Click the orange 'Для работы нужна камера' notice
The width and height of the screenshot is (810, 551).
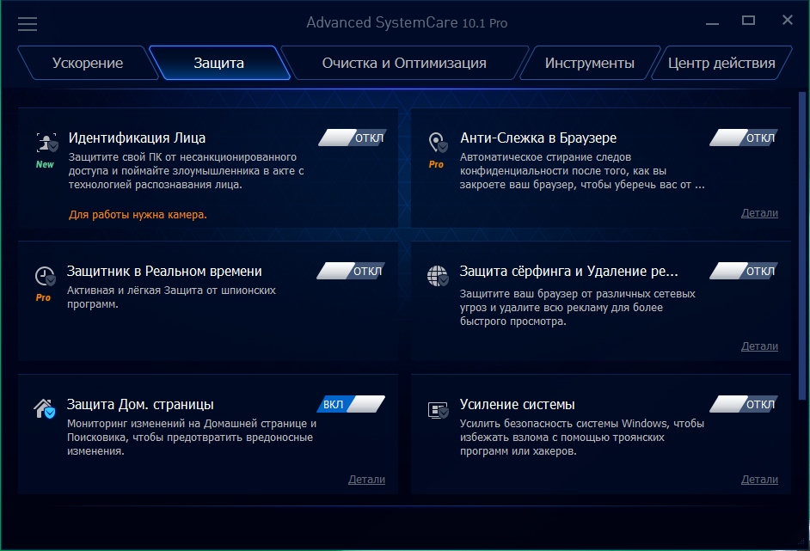(x=138, y=215)
